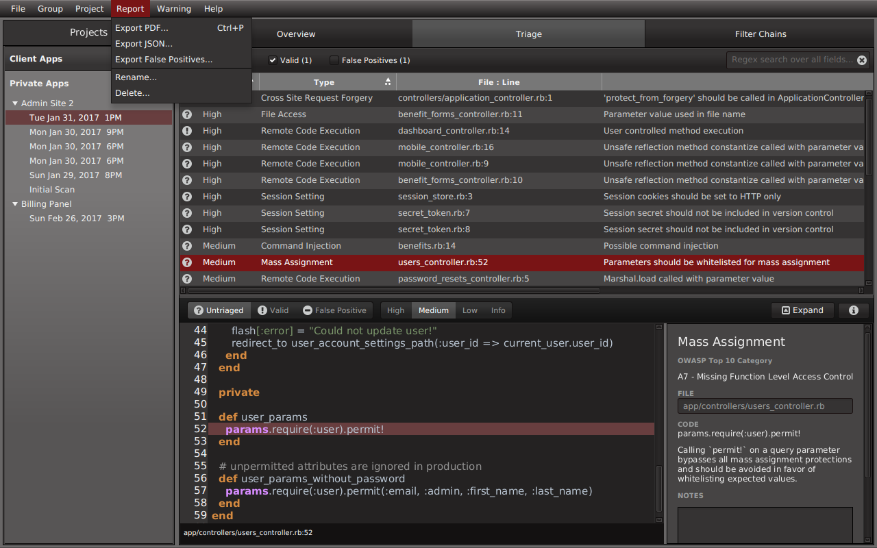The image size is (877, 548).
Task: Expand the code view with the Expand button
Action: point(802,310)
